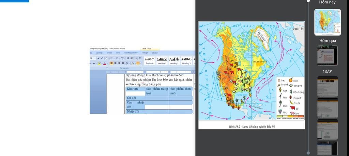Click the Shading paint bucket icon
Viewport: 349px width, 156px height.
click(x=133, y=63)
